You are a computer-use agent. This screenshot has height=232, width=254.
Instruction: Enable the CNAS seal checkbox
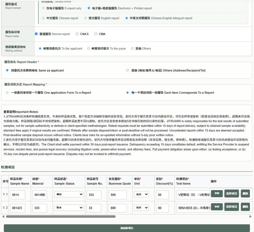[x=77, y=34]
